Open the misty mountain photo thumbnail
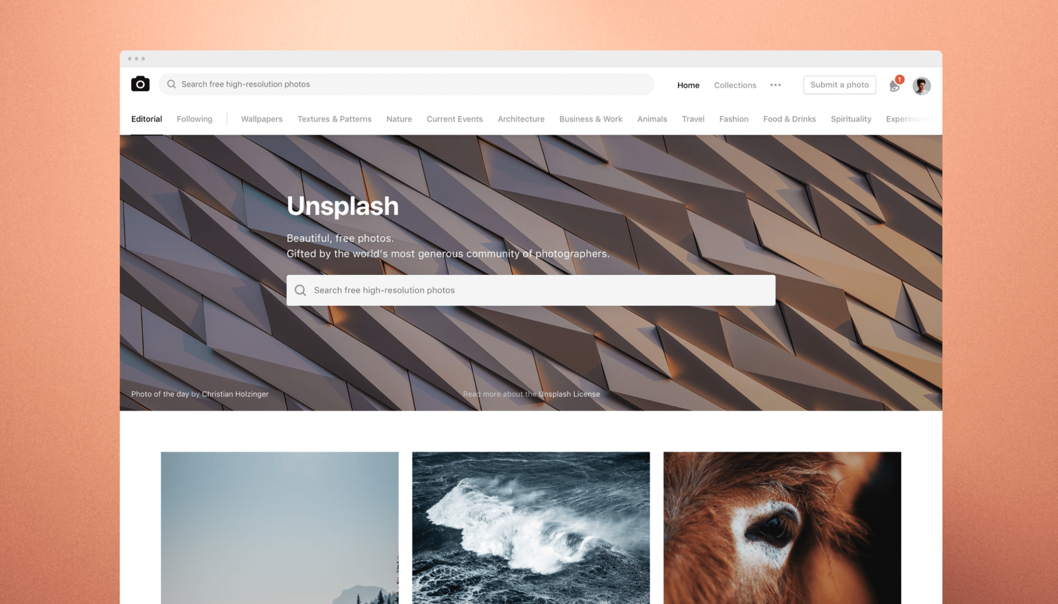The height and width of the screenshot is (604, 1058). [x=280, y=528]
